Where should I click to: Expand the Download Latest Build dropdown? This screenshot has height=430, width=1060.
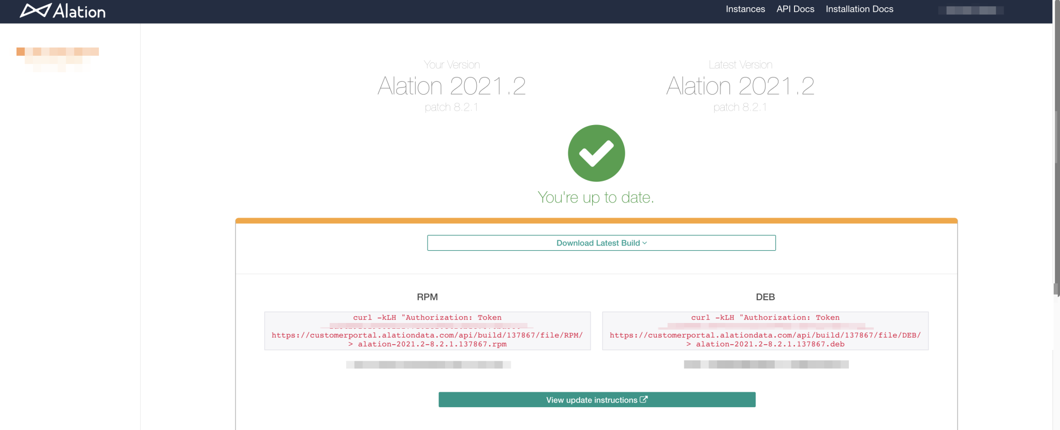coord(601,243)
